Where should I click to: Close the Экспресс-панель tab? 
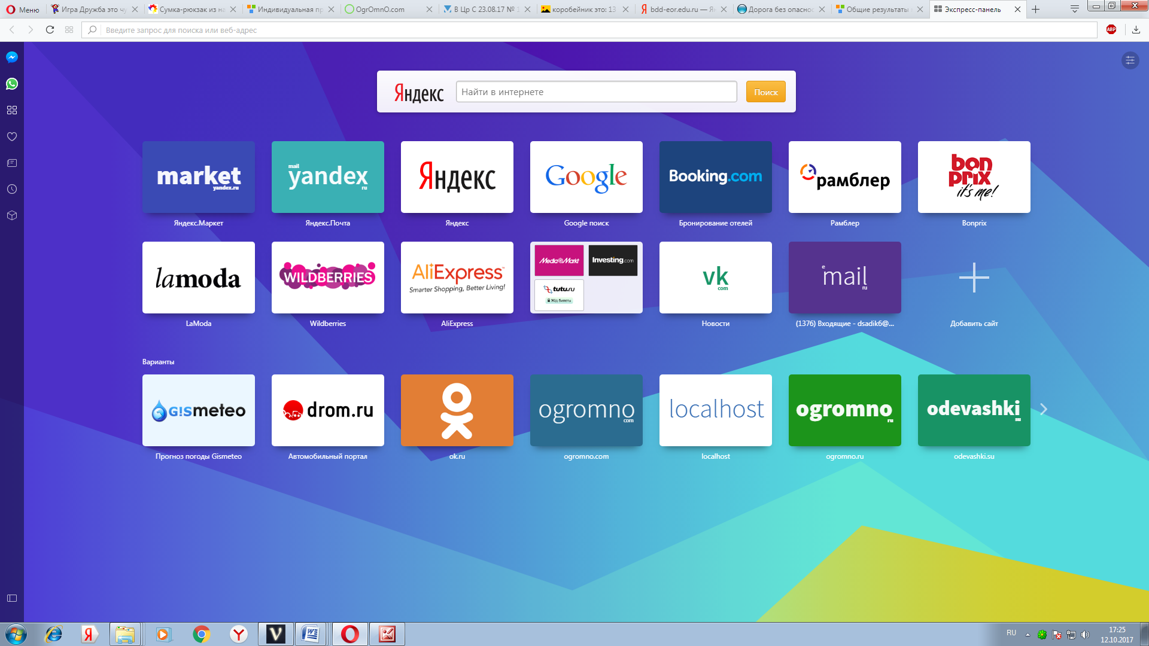(1017, 9)
